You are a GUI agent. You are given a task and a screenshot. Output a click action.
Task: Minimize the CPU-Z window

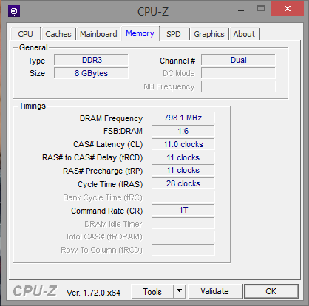[241, 10]
